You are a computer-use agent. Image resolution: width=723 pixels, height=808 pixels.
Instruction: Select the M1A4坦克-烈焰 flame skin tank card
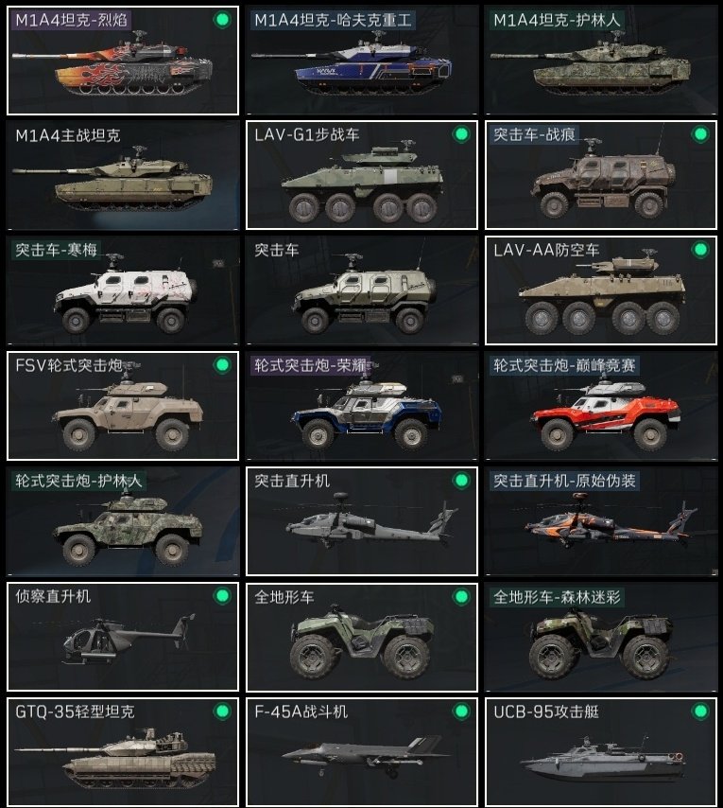[x=123, y=61]
